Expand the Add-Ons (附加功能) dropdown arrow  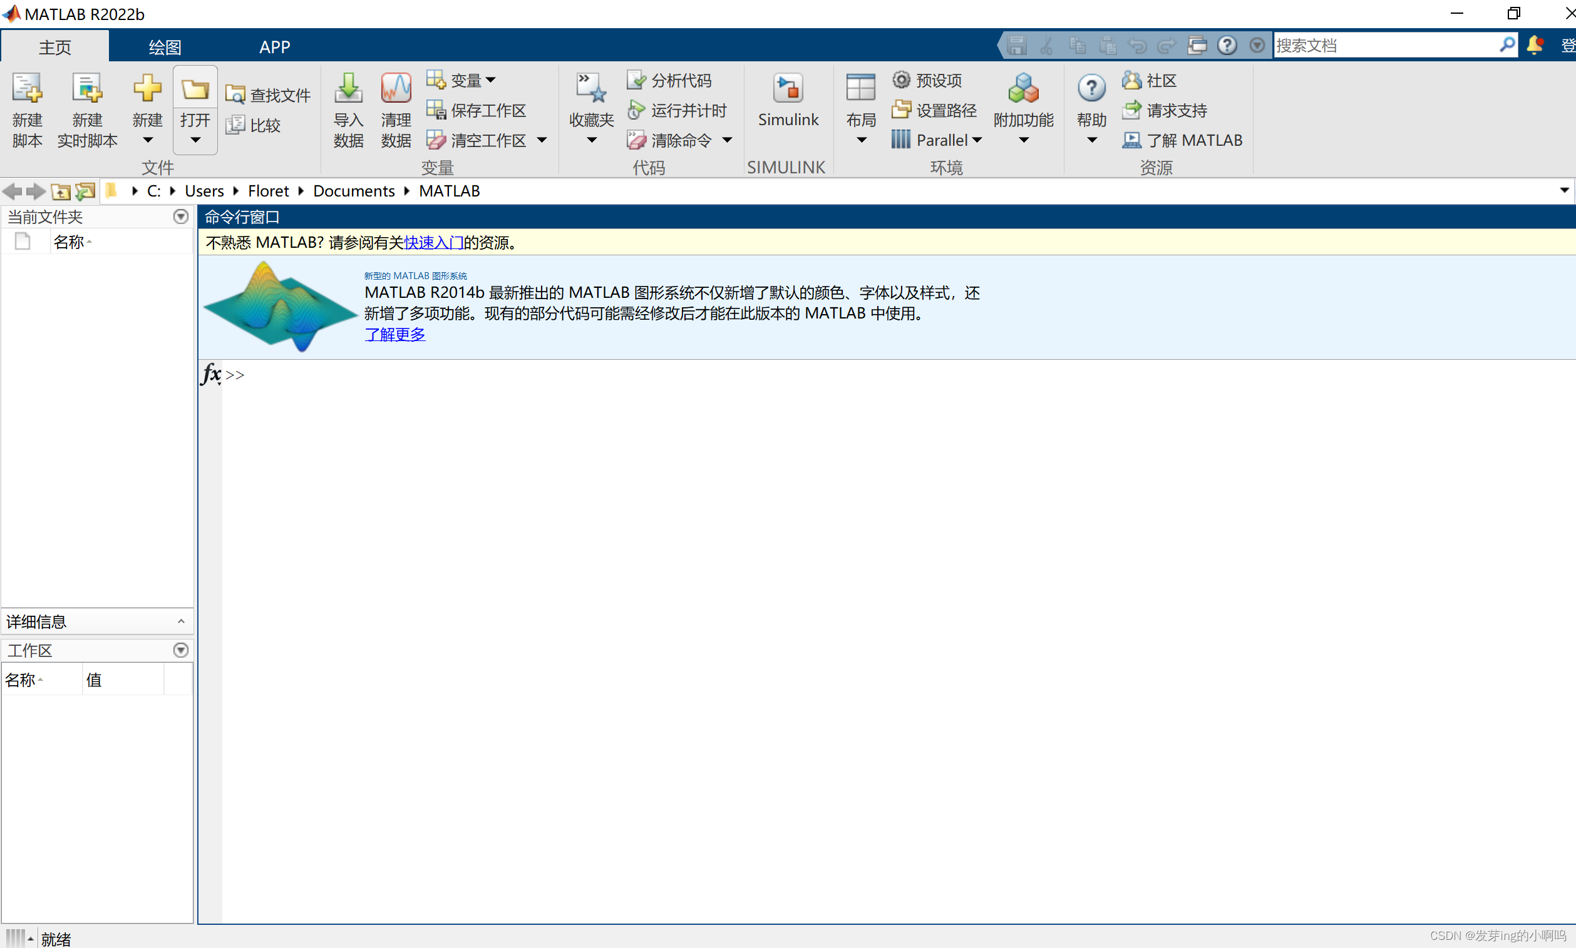pos(1023,141)
